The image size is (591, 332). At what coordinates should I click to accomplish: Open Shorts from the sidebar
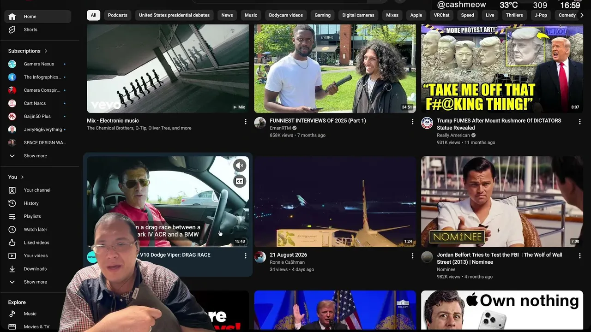(x=38, y=30)
